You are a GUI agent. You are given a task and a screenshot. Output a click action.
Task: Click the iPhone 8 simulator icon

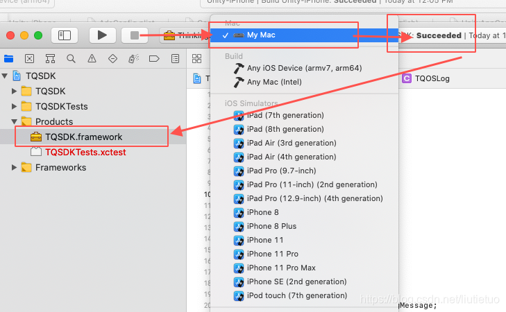(x=239, y=213)
